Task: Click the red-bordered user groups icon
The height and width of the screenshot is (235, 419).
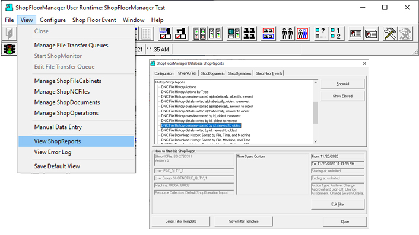Action: coord(303,34)
